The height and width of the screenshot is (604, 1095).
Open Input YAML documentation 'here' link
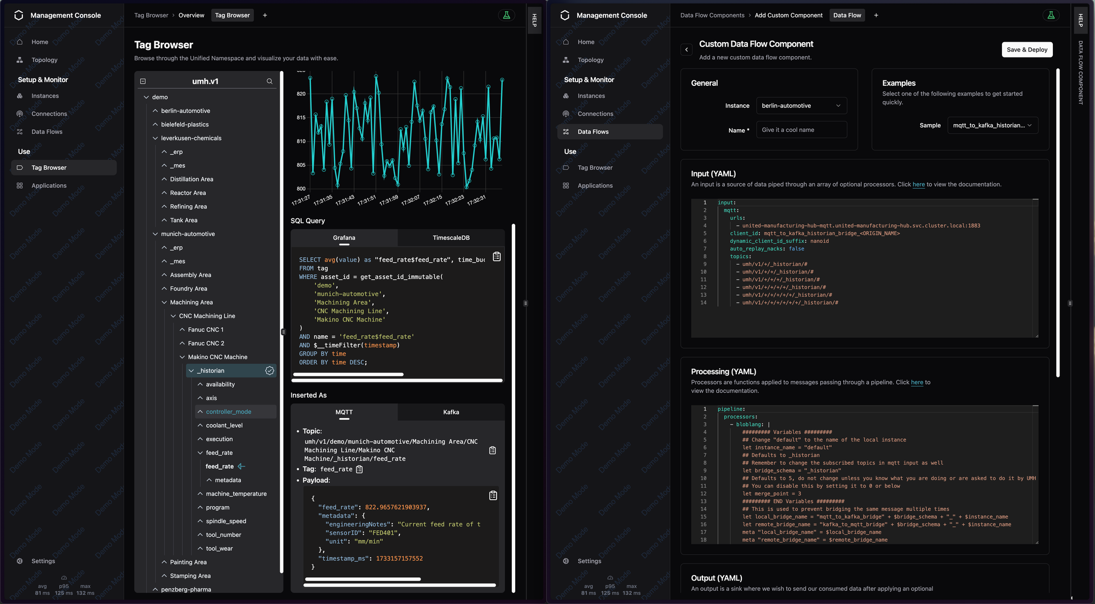[918, 185]
